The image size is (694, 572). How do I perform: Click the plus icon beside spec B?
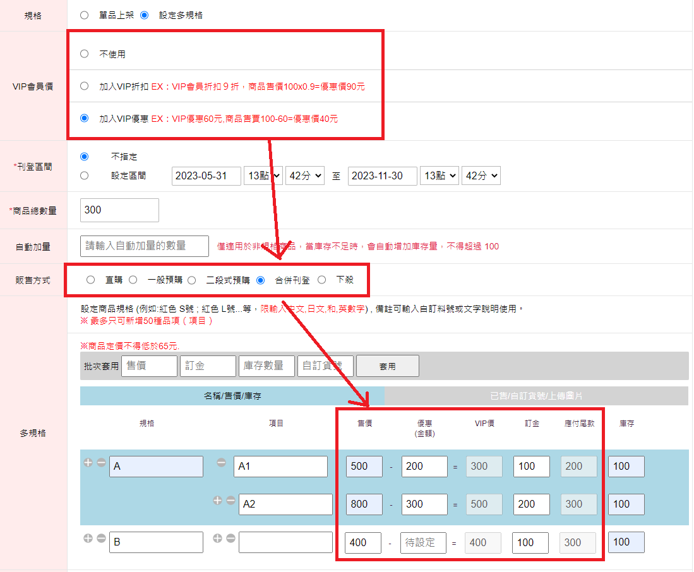pyautogui.click(x=88, y=539)
